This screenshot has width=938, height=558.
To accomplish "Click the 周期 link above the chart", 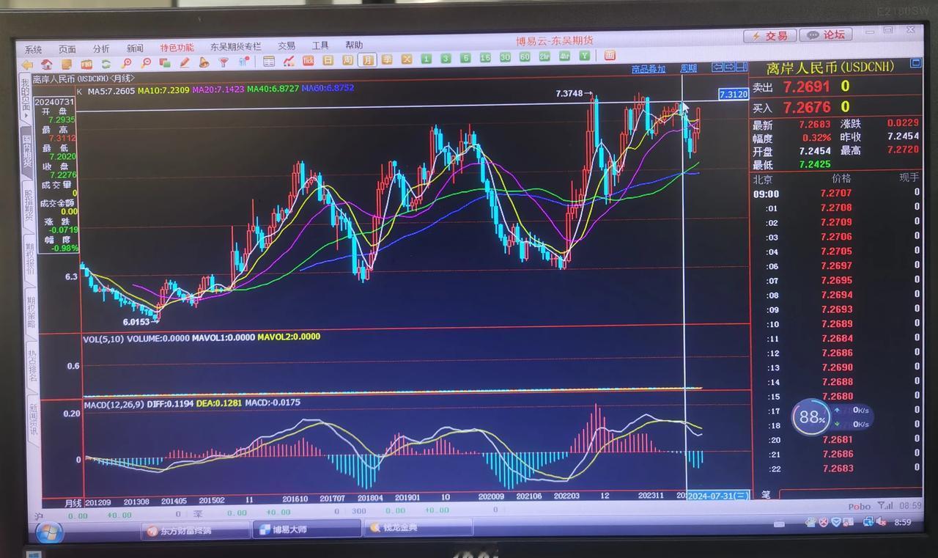I will click(x=688, y=68).
